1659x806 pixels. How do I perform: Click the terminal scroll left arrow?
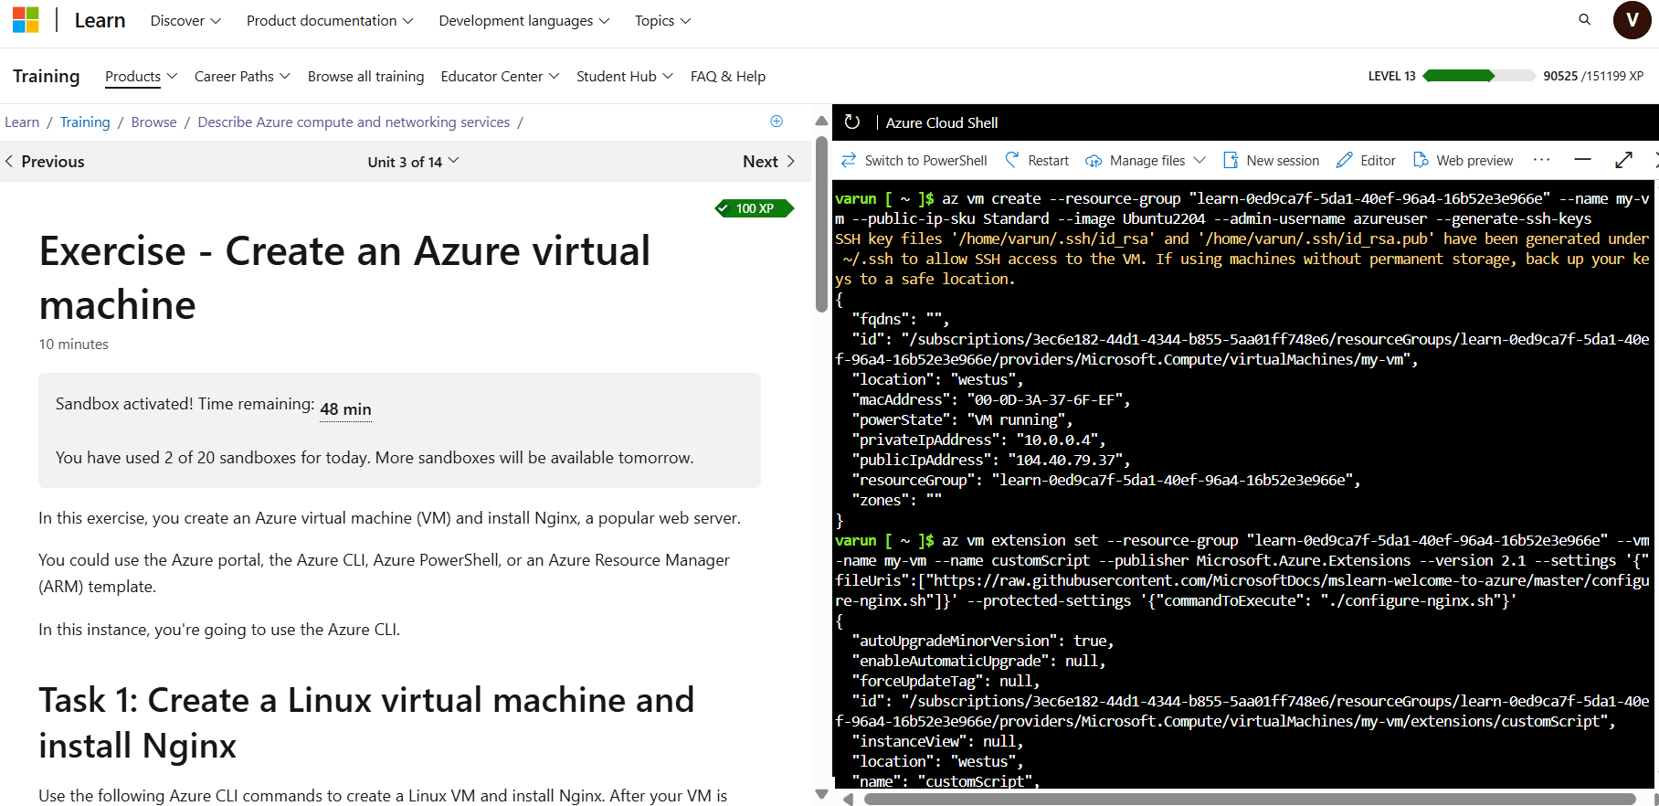[848, 800]
